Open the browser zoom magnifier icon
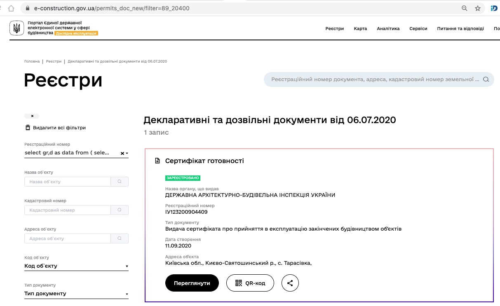 pos(465,8)
